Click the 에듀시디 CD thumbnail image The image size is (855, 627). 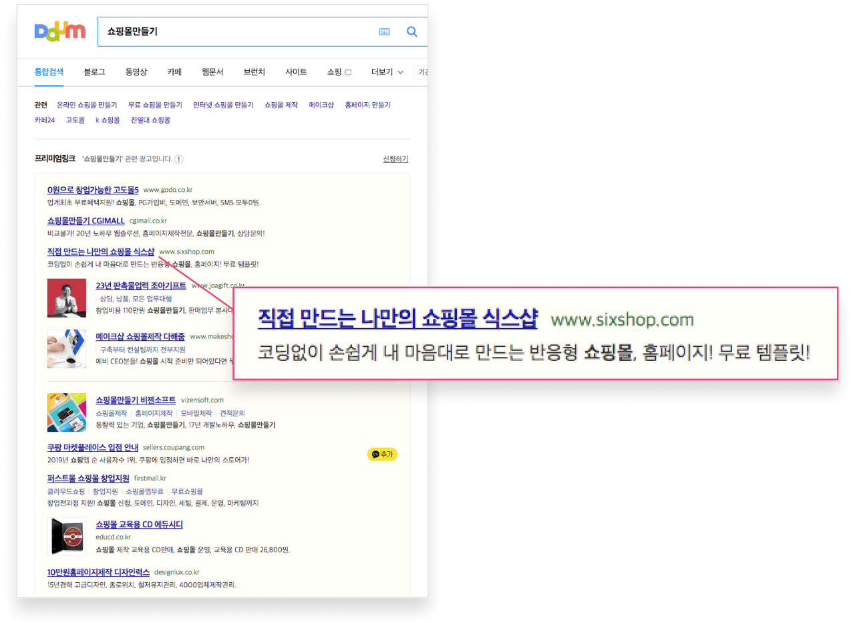point(67,537)
